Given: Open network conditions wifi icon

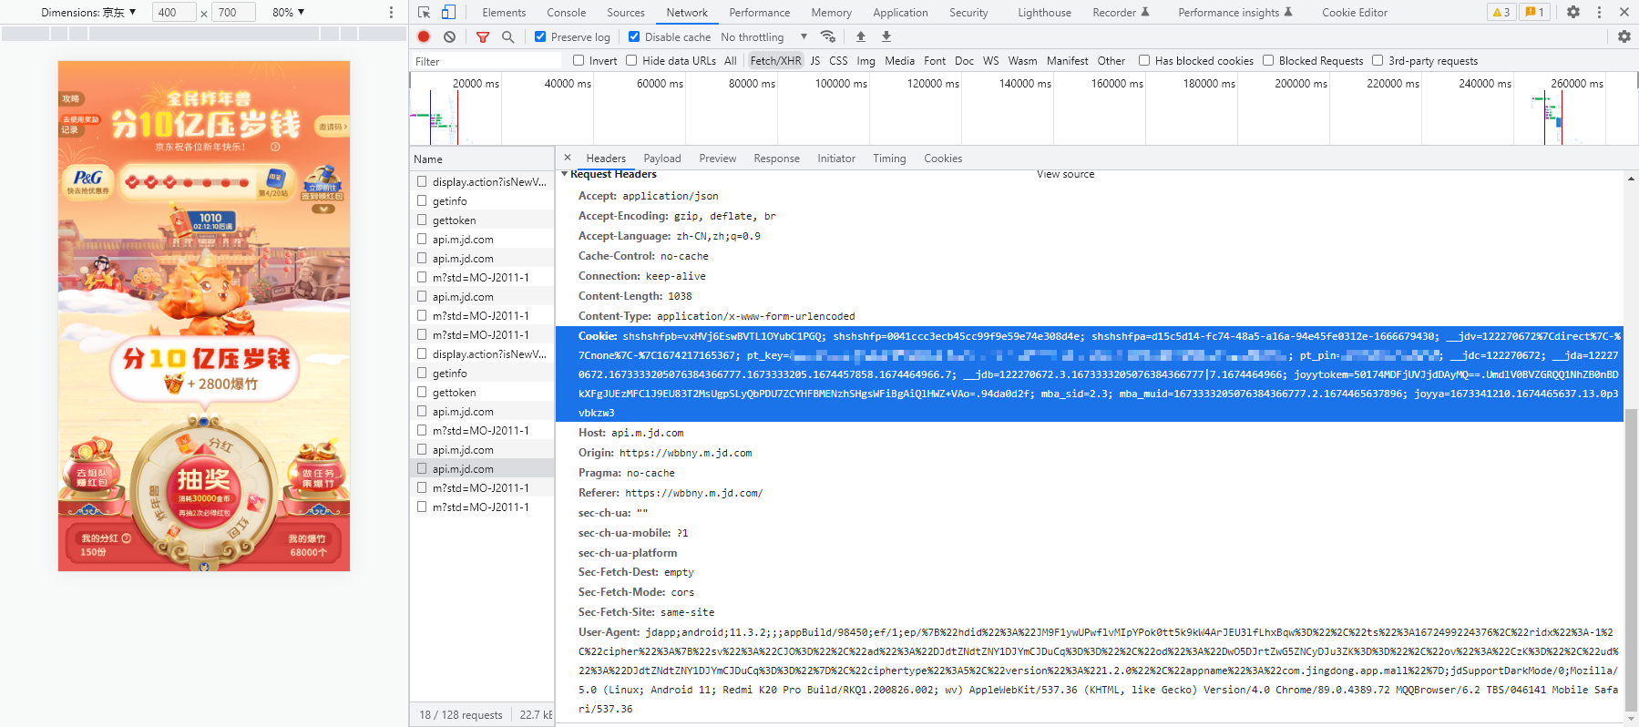Looking at the screenshot, I should tap(827, 36).
